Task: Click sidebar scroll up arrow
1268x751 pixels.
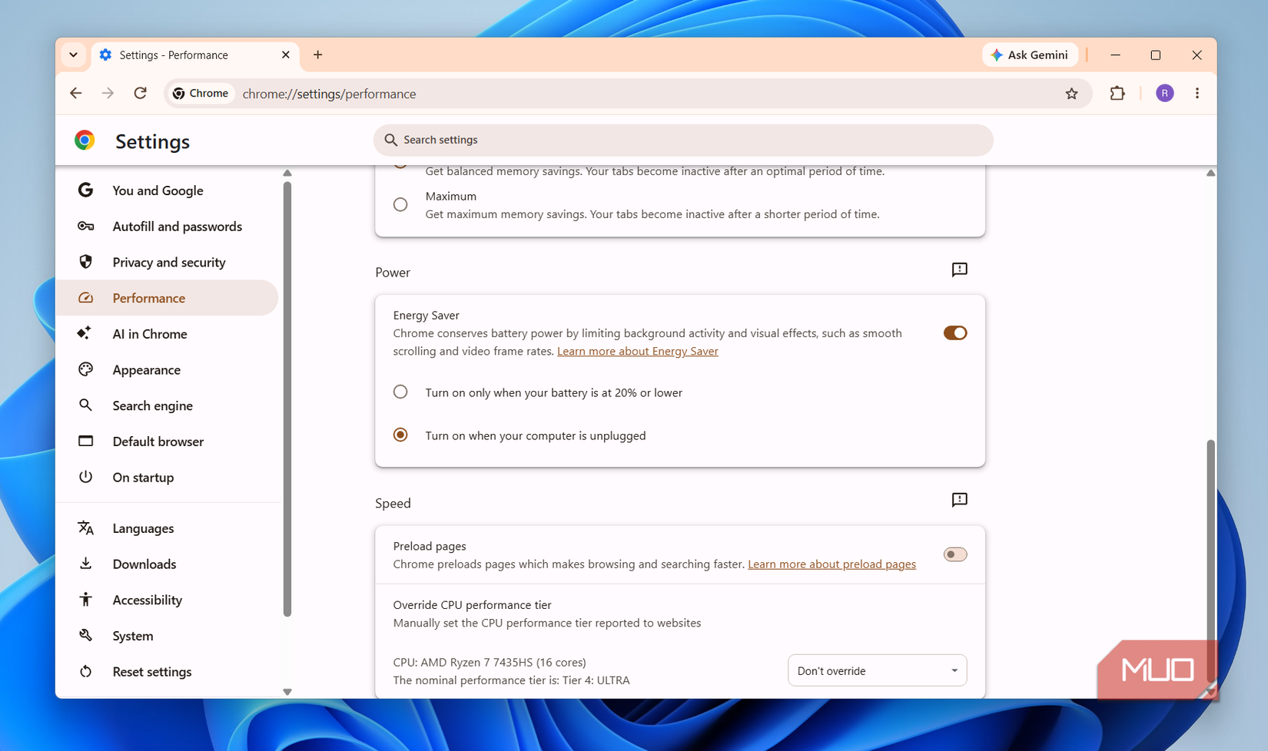Action: (287, 174)
